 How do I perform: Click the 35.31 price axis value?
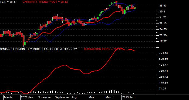[x=163, y=12]
